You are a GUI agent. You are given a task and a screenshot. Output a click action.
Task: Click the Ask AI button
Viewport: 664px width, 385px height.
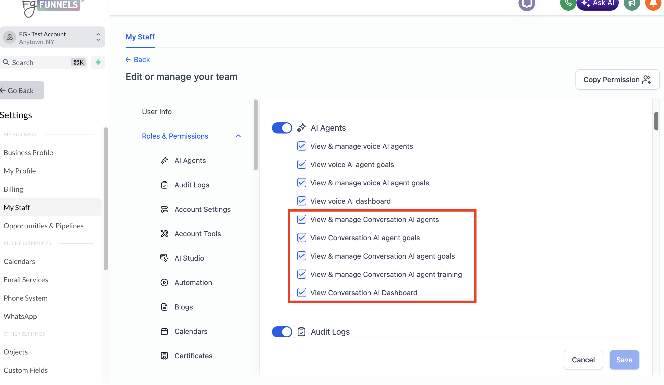(x=597, y=4)
